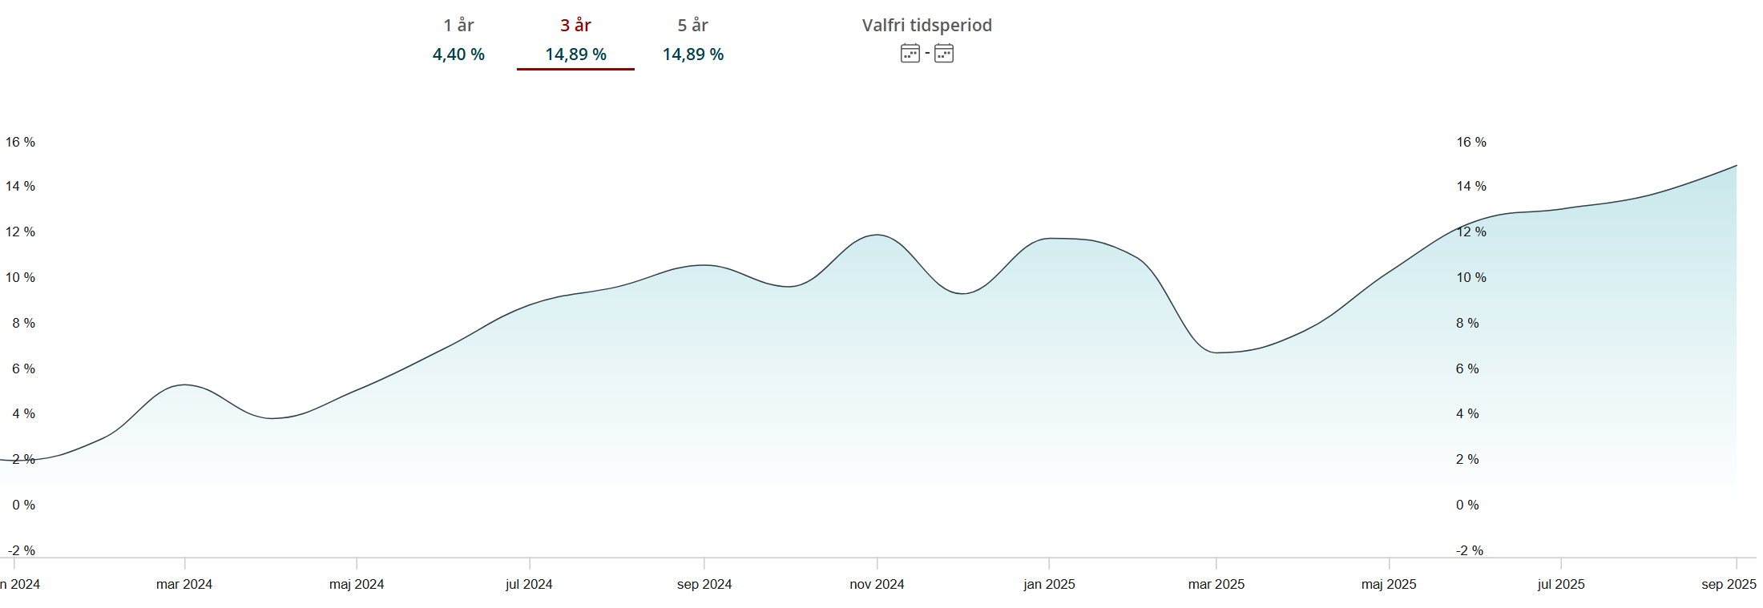Click the chart dip near mar 2025
Image resolution: width=1763 pixels, height=608 pixels.
point(1216,352)
